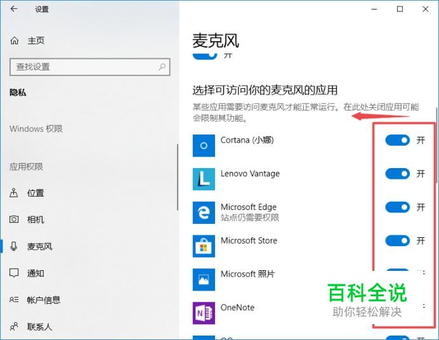439x340 pixels.
Task: Click the location pin icon
Action: point(14,193)
